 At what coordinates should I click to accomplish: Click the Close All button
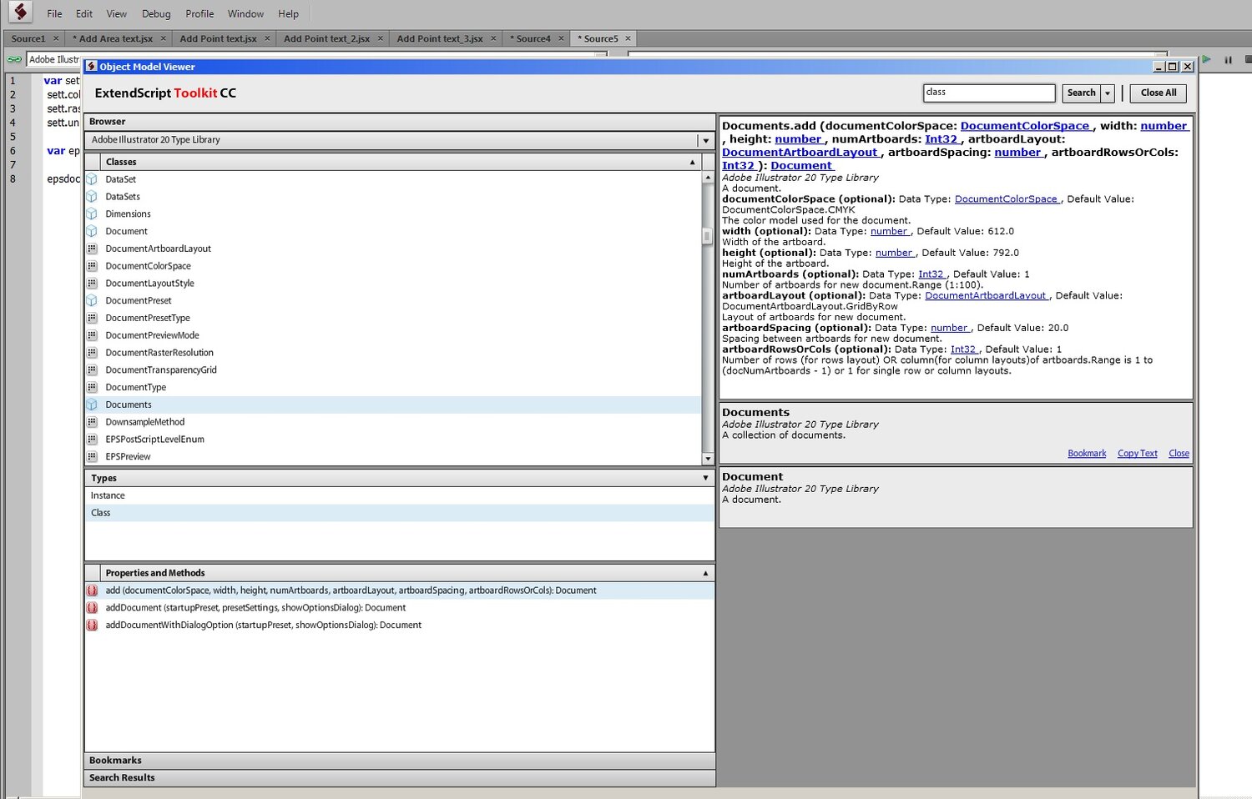(x=1159, y=93)
